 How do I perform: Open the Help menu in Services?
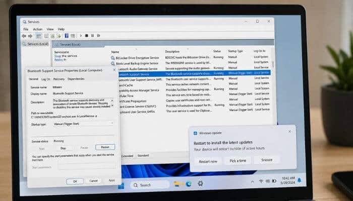pyautogui.click(x=61, y=29)
